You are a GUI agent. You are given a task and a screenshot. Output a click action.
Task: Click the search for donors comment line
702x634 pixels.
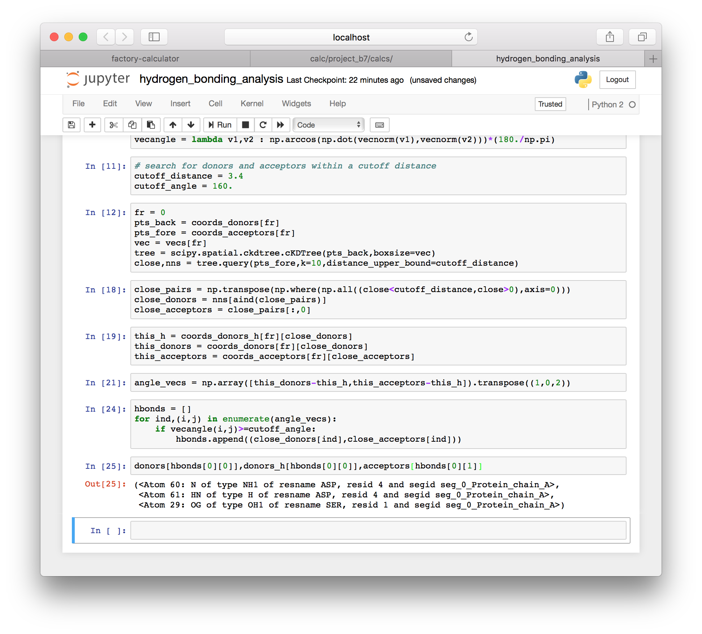[x=285, y=166]
